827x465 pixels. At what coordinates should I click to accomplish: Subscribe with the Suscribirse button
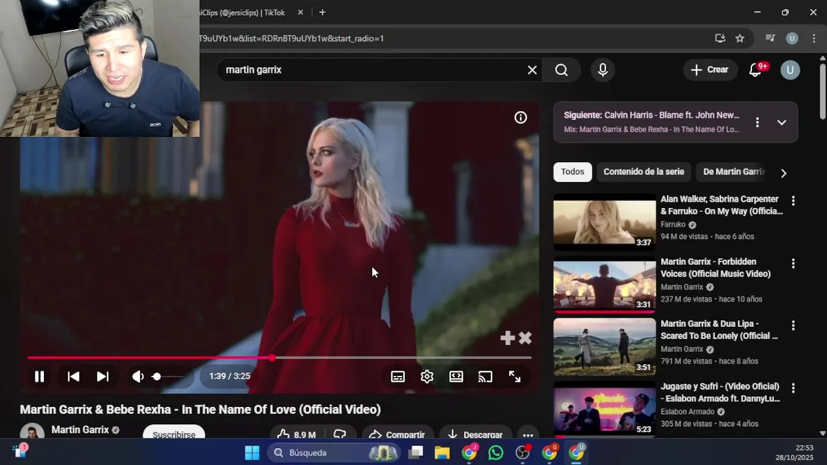[174, 434]
